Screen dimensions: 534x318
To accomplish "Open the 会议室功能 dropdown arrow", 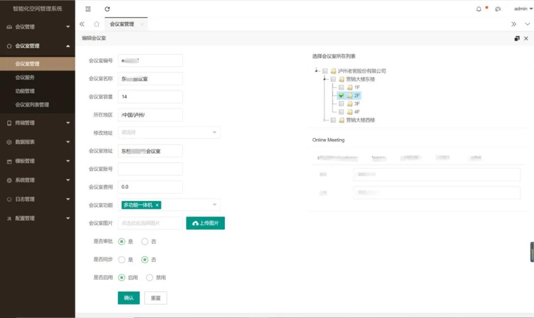I will 215,205.
